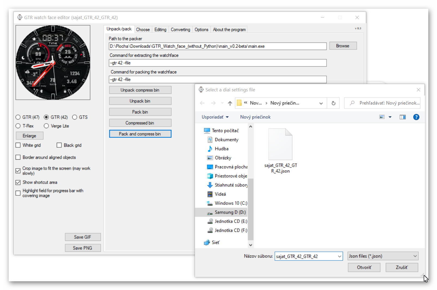Select the T-Rex radio button

(x=18, y=126)
